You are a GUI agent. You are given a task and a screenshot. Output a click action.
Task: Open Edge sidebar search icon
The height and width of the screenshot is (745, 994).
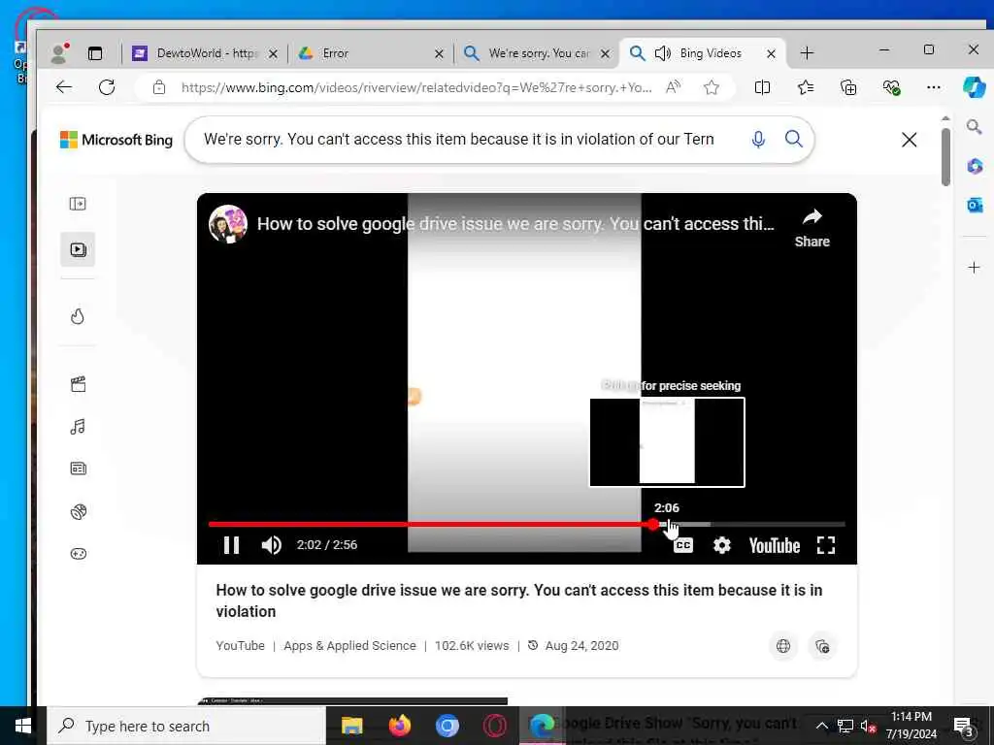click(x=975, y=127)
